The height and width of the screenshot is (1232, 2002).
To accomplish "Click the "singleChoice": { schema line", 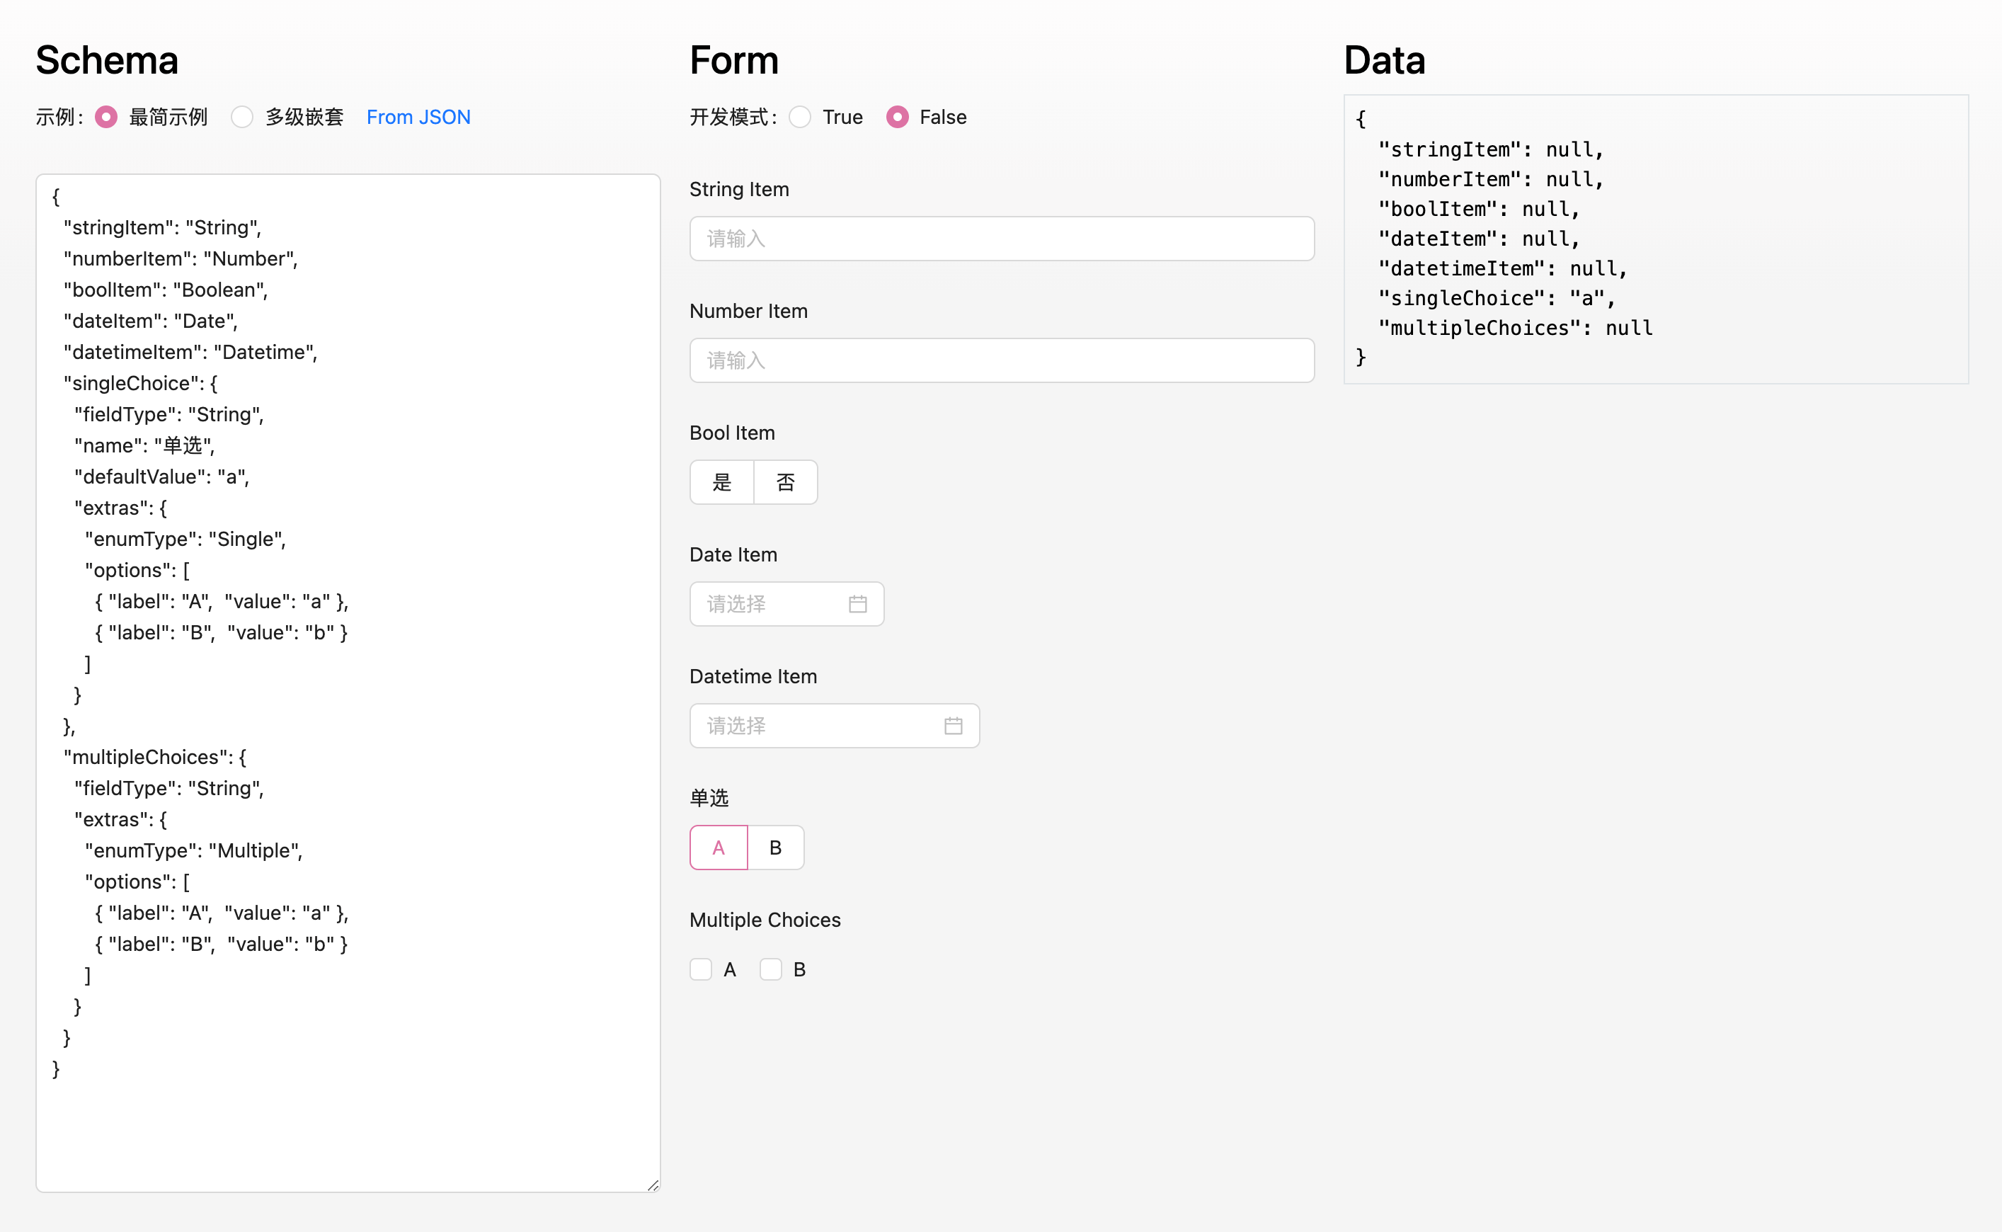I will point(140,383).
